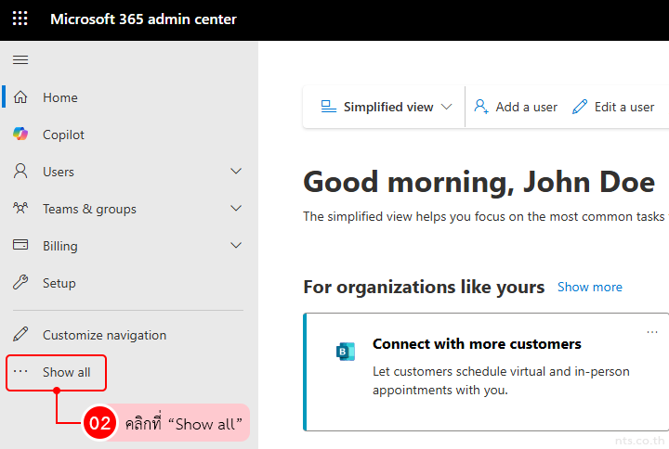Click the ellipsis icon beside Show all
This screenshot has width=669, height=449.
pyautogui.click(x=20, y=371)
